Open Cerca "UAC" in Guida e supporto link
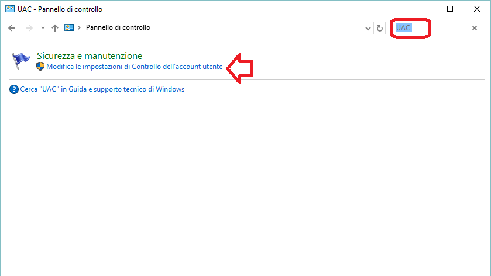Viewport: 491px width, 276px height. tap(102, 89)
